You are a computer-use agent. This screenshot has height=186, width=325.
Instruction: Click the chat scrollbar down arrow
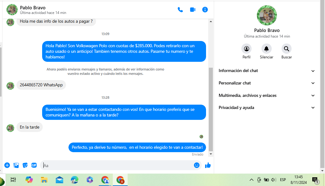(x=211, y=154)
